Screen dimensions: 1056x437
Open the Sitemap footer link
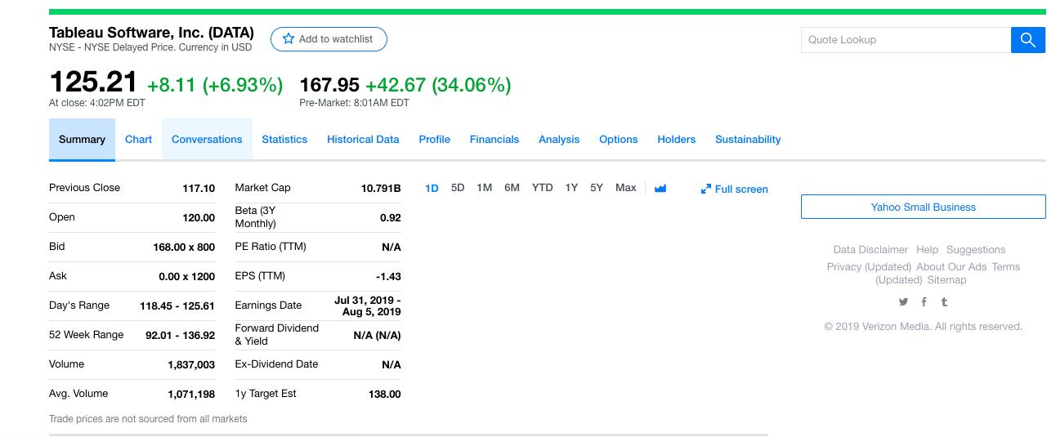[946, 280]
